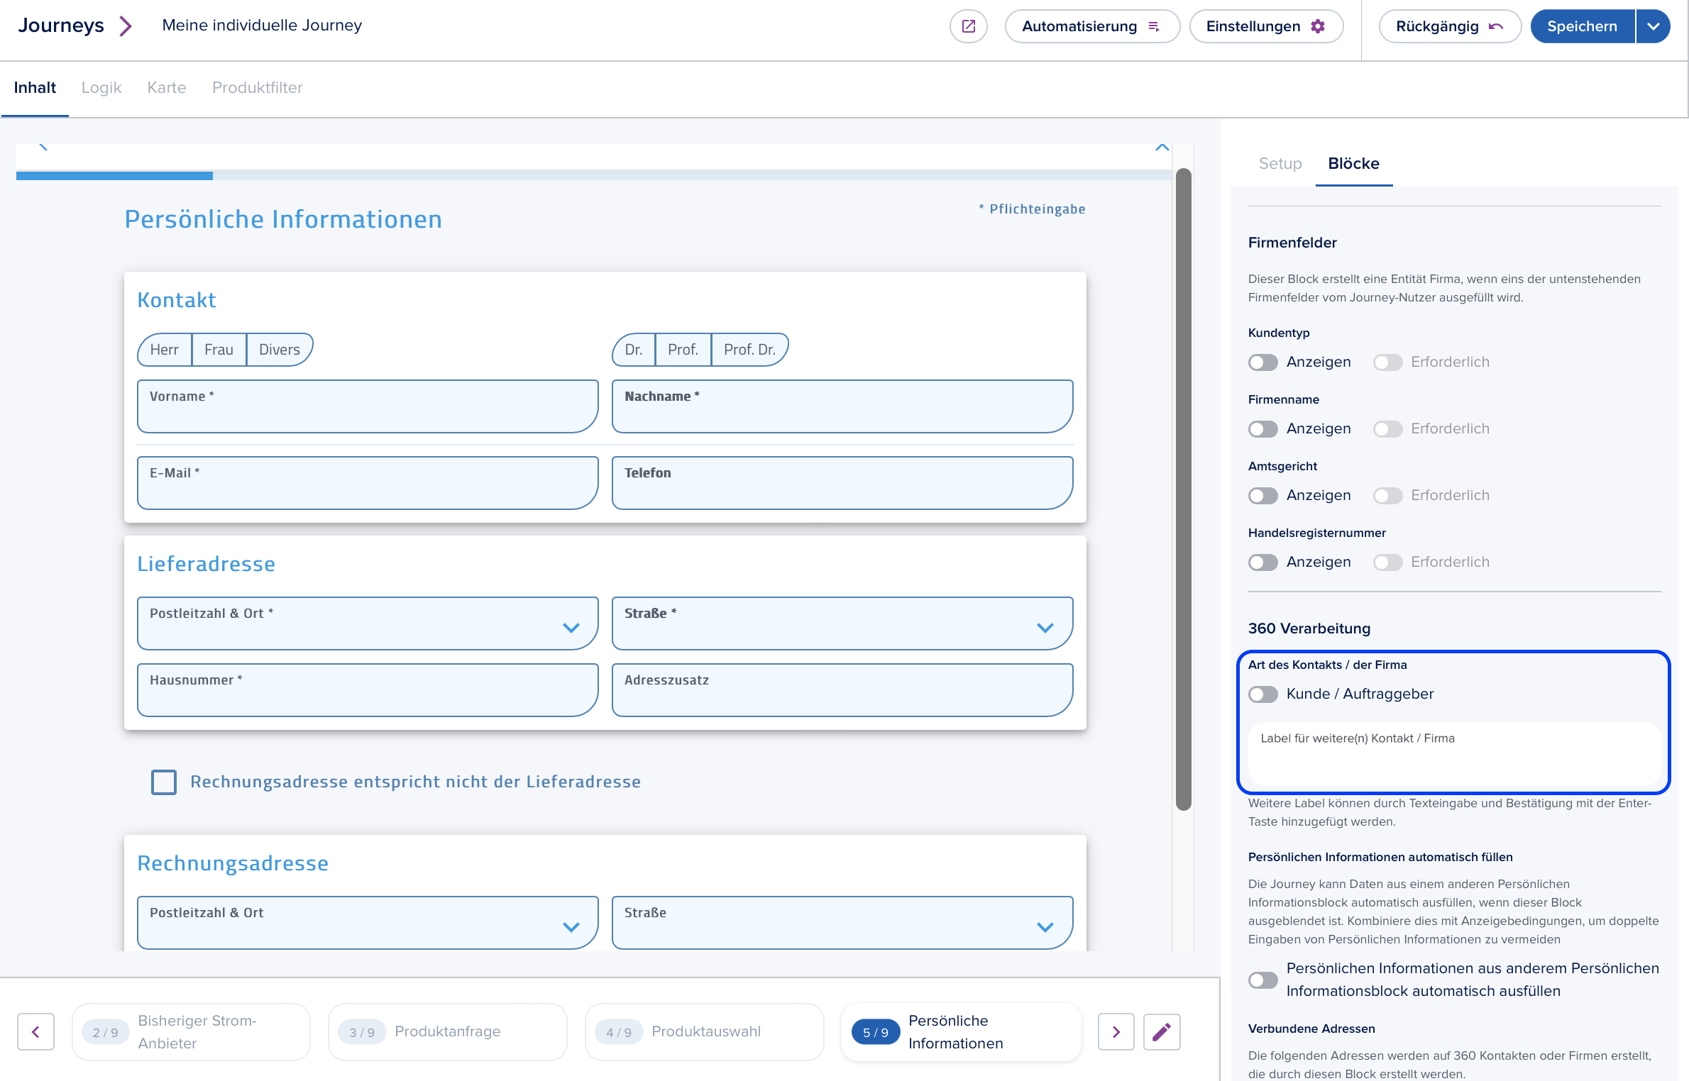The height and width of the screenshot is (1081, 1689).
Task: Click the Automatisierung button
Action: point(1091,26)
